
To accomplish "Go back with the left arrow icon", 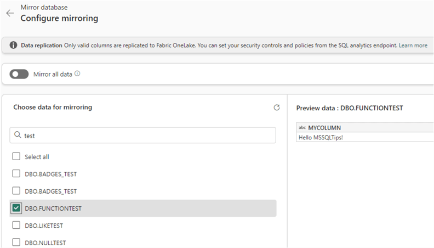I will coord(10,13).
